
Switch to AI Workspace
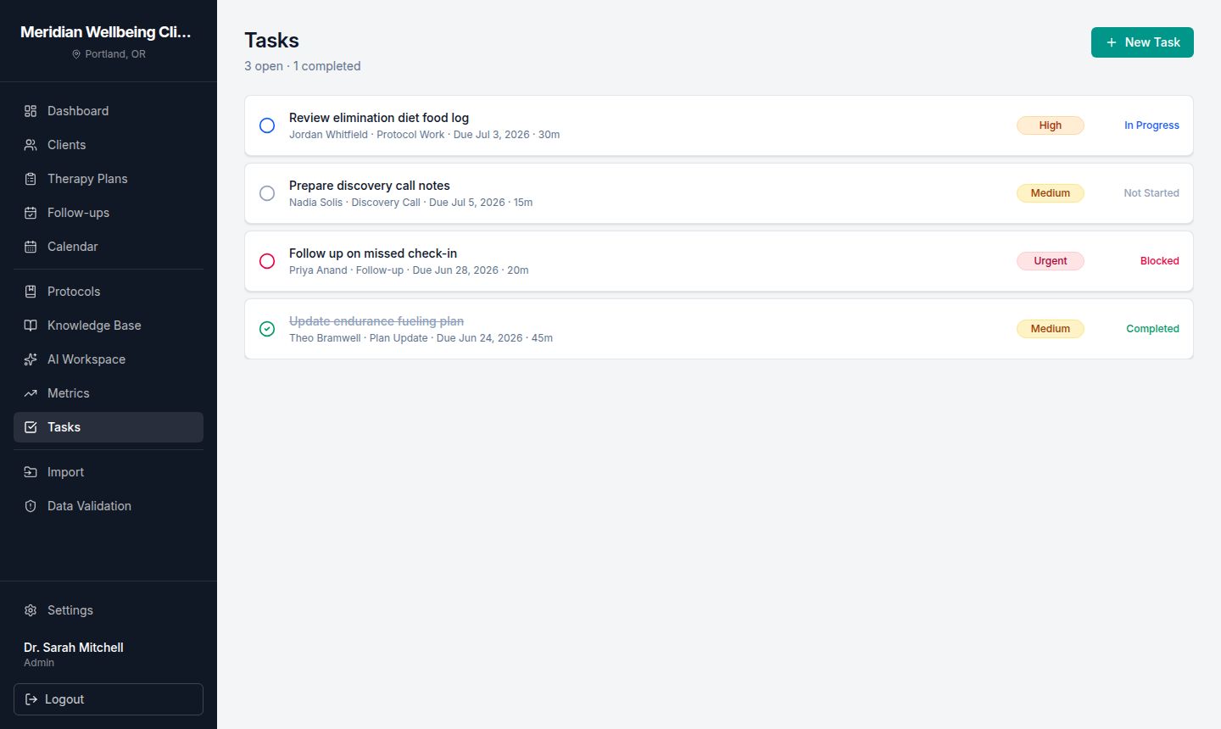[x=109, y=359]
